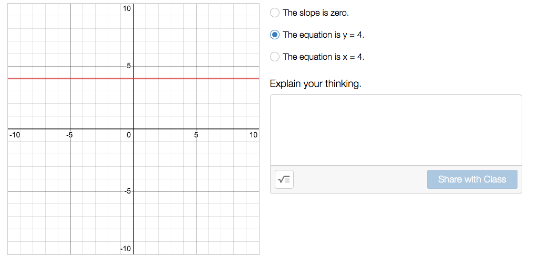Select "The slope is zero." radio button
Image resolution: width=538 pixels, height=279 pixels.
[x=274, y=13]
